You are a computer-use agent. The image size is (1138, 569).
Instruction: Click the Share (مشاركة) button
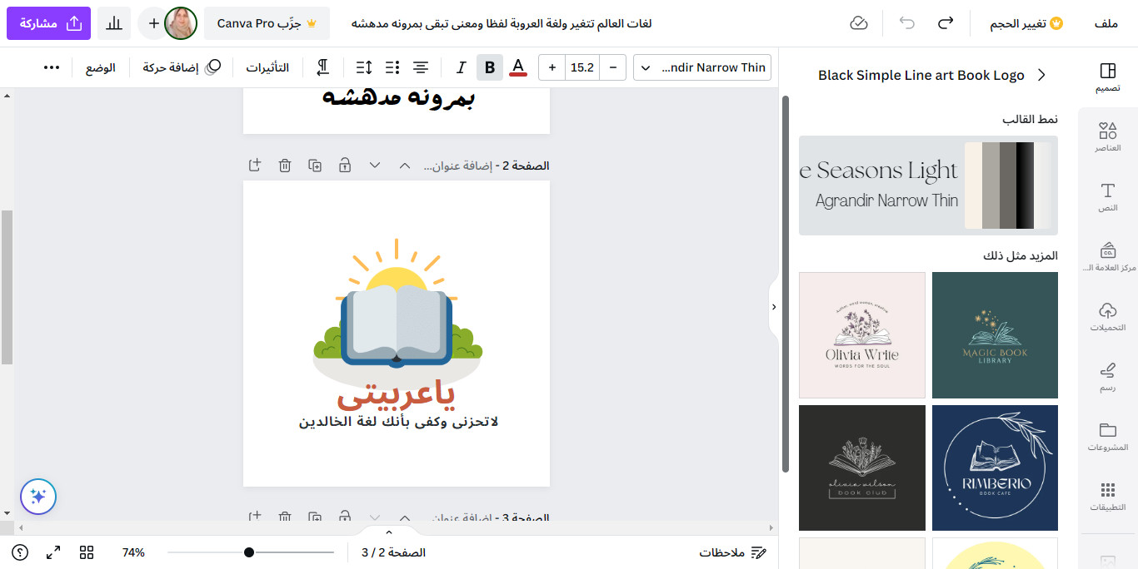click(x=48, y=23)
